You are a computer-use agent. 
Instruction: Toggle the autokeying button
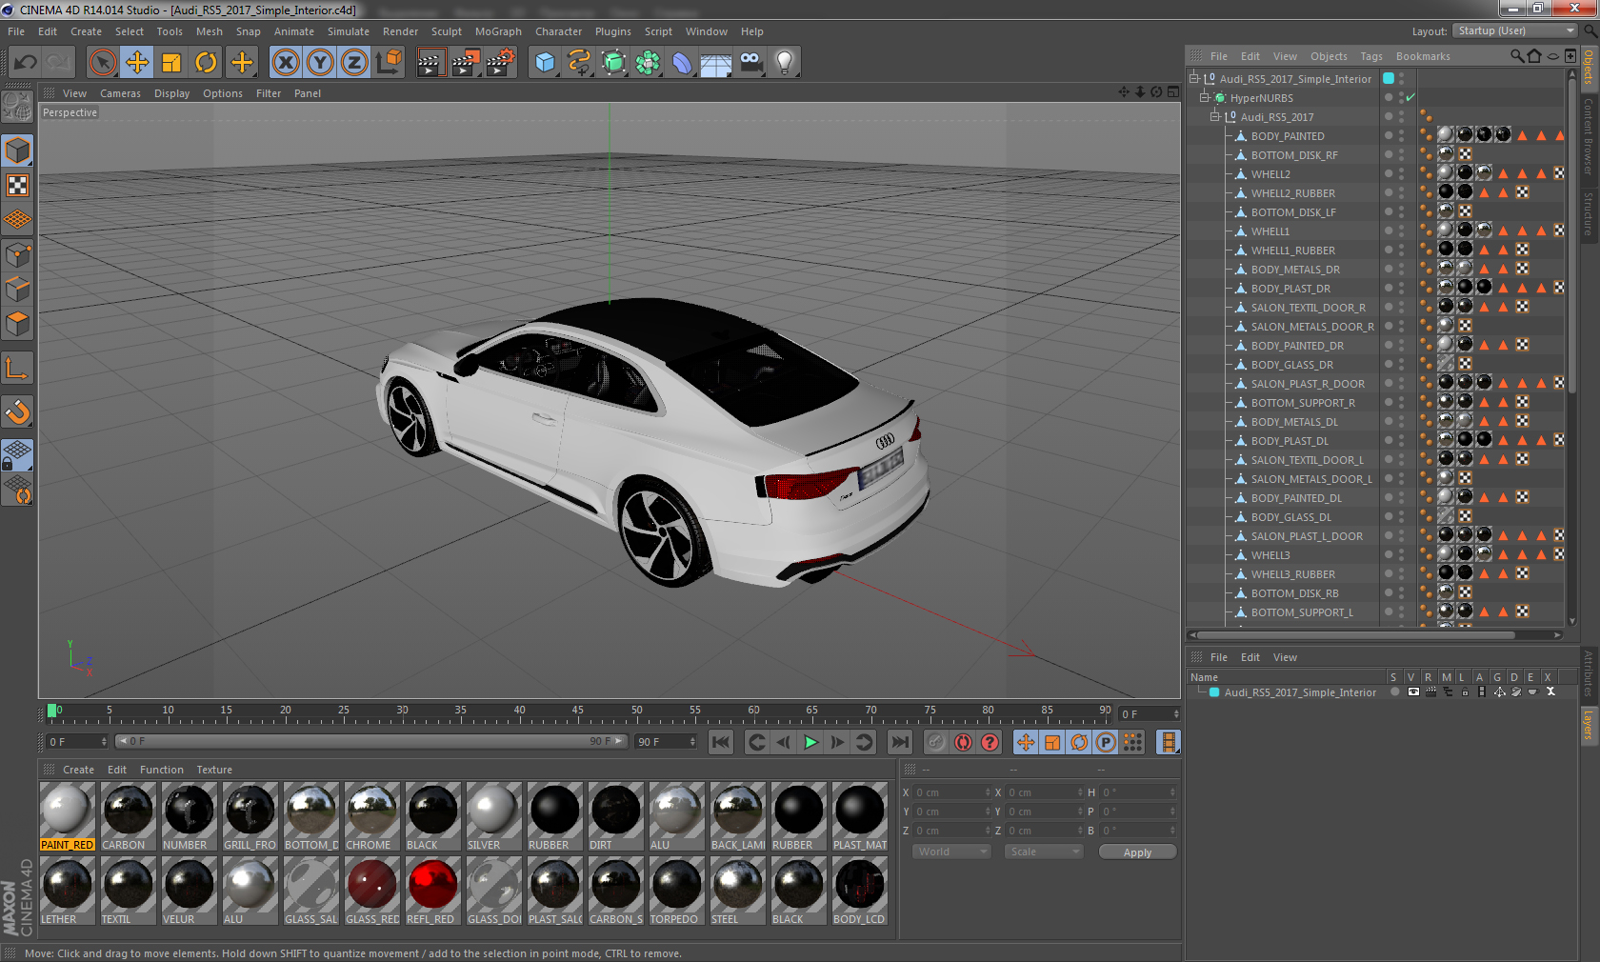(x=963, y=742)
